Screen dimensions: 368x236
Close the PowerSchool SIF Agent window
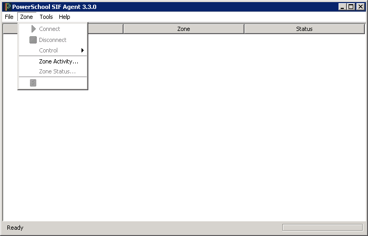coord(360,7)
